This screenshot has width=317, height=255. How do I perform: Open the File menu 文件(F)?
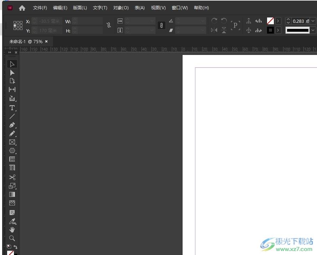pos(40,8)
